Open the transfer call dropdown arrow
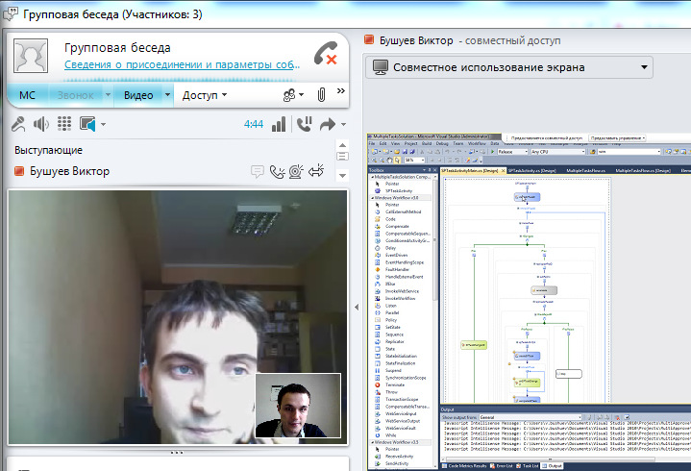The image size is (691, 471). [x=343, y=125]
